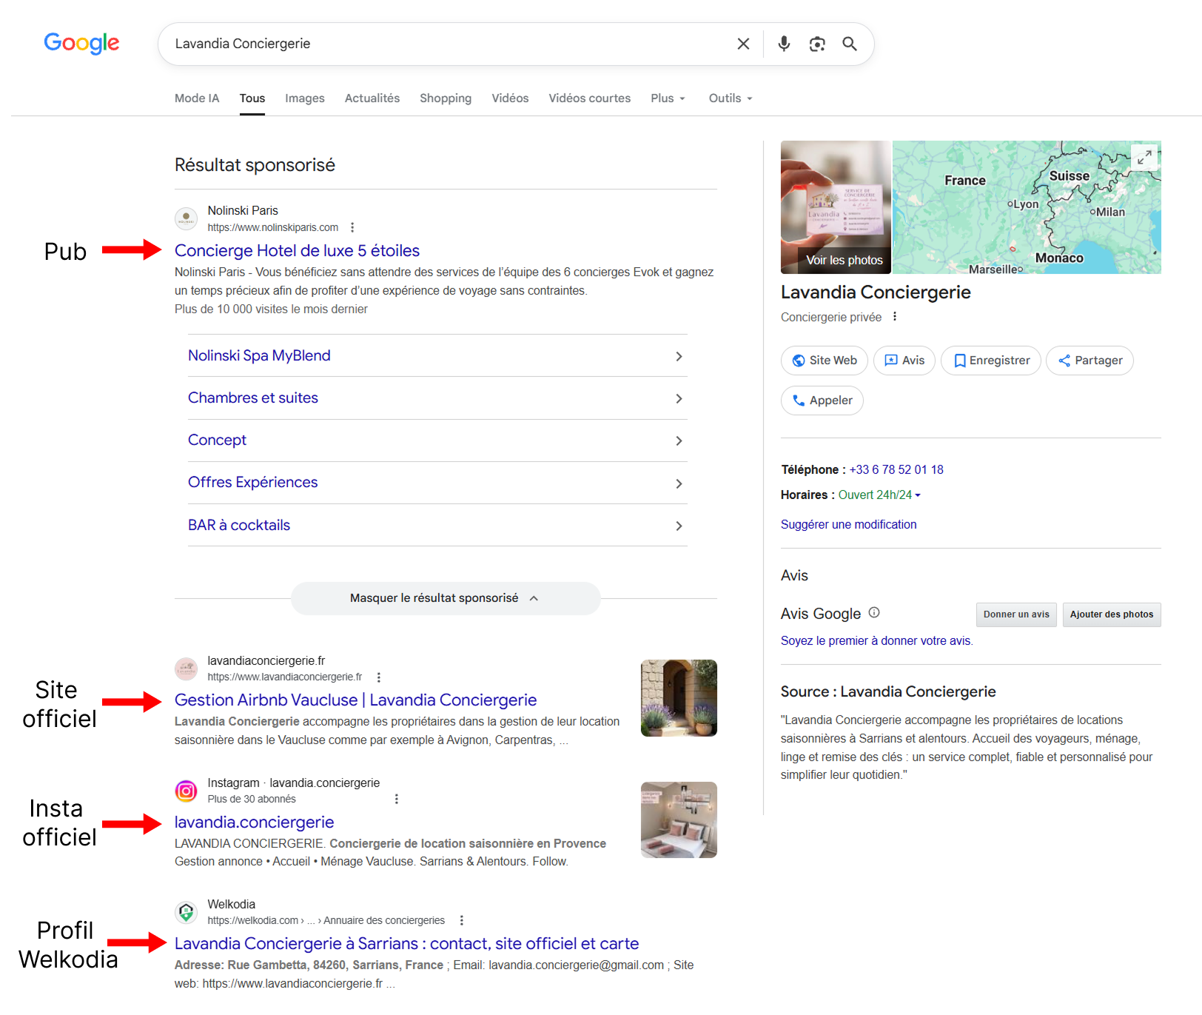Image resolution: width=1202 pixels, height=1015 pixels.
Task: Click the chevron on the Offres Expériences row
Action: [x=679, y=483]
